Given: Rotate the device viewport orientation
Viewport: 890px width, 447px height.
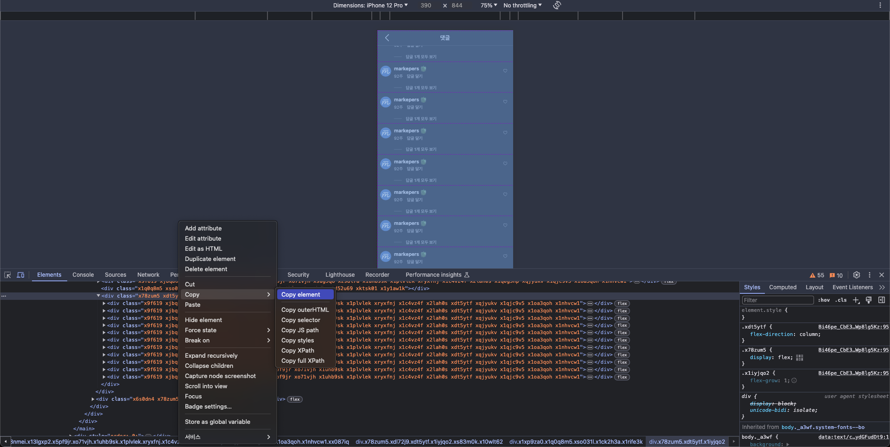Looking at the screenshot, I should pyautogui.click(x=557, y=5).
